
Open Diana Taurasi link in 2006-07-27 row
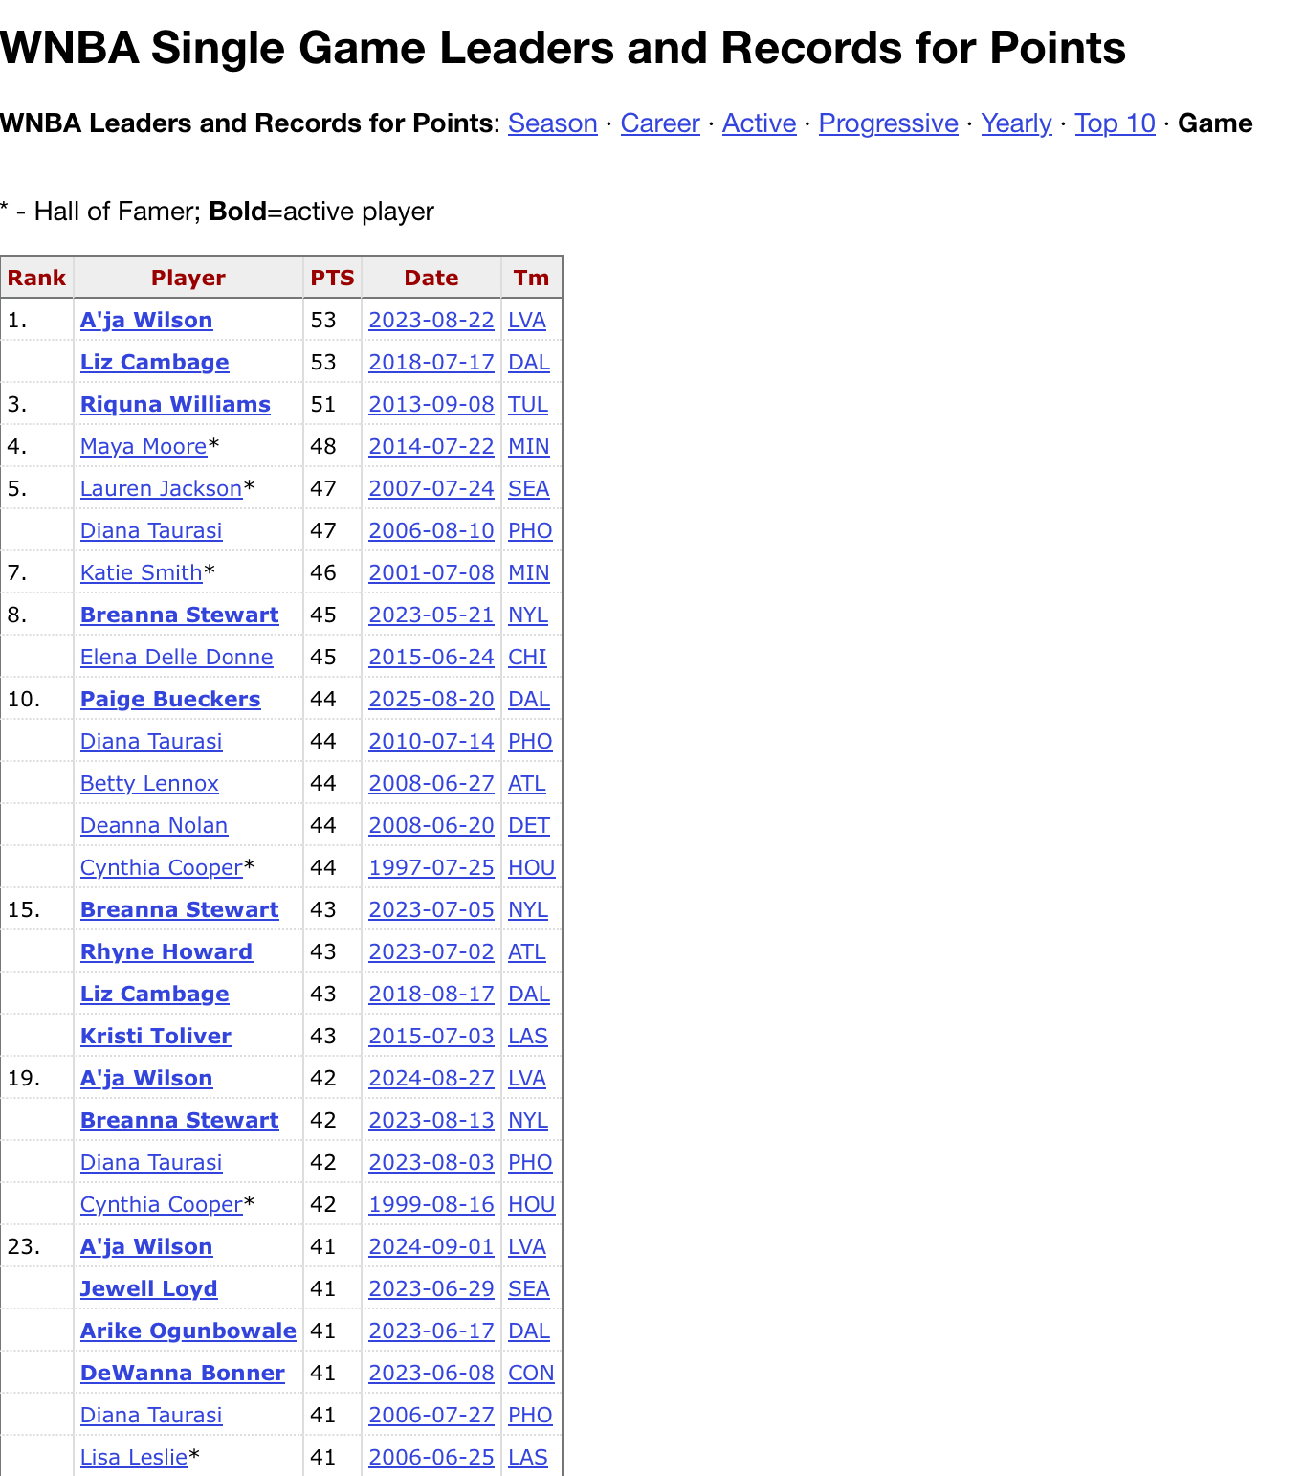point(151,1415)
